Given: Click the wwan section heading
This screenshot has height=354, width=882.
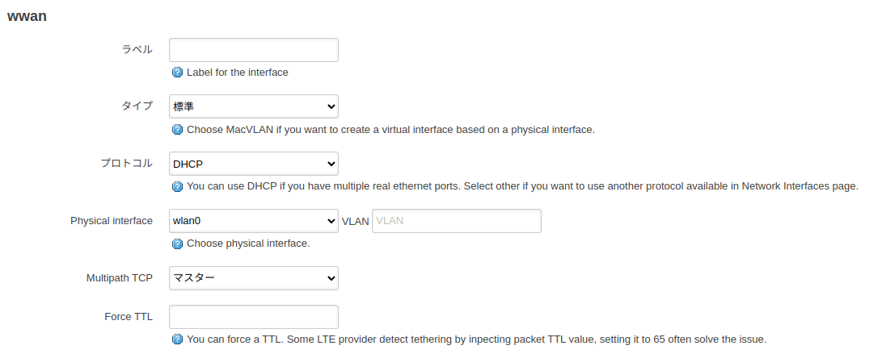Looking at the screenshot, I should 27,16.
